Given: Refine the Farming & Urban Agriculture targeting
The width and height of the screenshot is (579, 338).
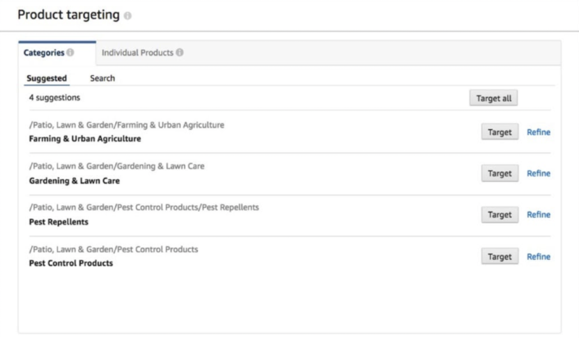Looking at the screenshot, I should 538,132.
